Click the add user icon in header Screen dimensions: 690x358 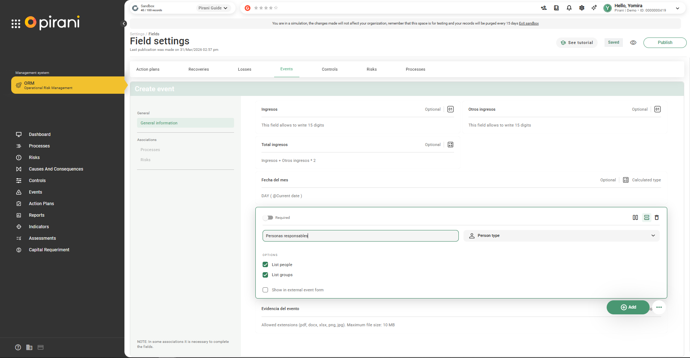pyautogui.click(x=544, y=8)
